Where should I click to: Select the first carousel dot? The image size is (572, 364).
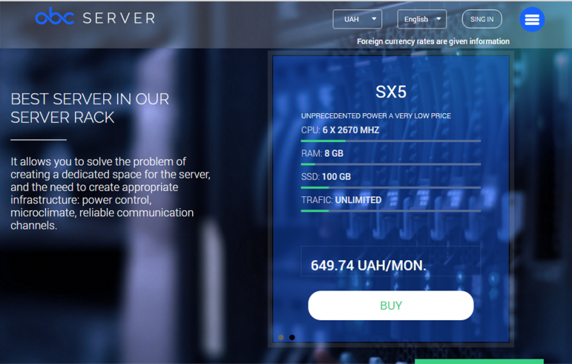point(281,338)
